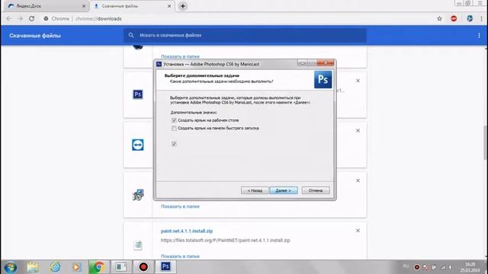Viewport: 488px width, 274px height.
Task: Go forward with the browser forward arrow
Action: click(x=21, y=18)
